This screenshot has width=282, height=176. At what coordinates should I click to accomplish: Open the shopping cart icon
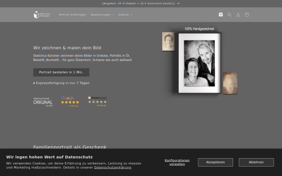(x=247, y=15)
